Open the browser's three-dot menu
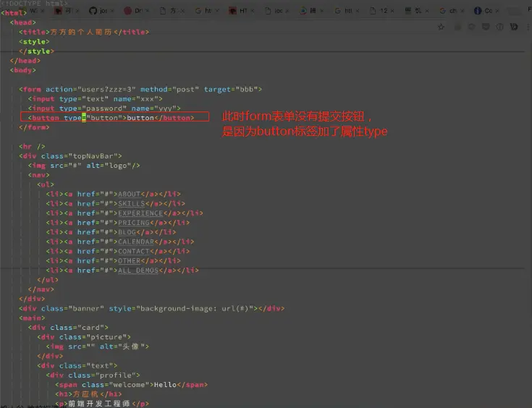Screen dimensions: 532x408 coord(528,27)
